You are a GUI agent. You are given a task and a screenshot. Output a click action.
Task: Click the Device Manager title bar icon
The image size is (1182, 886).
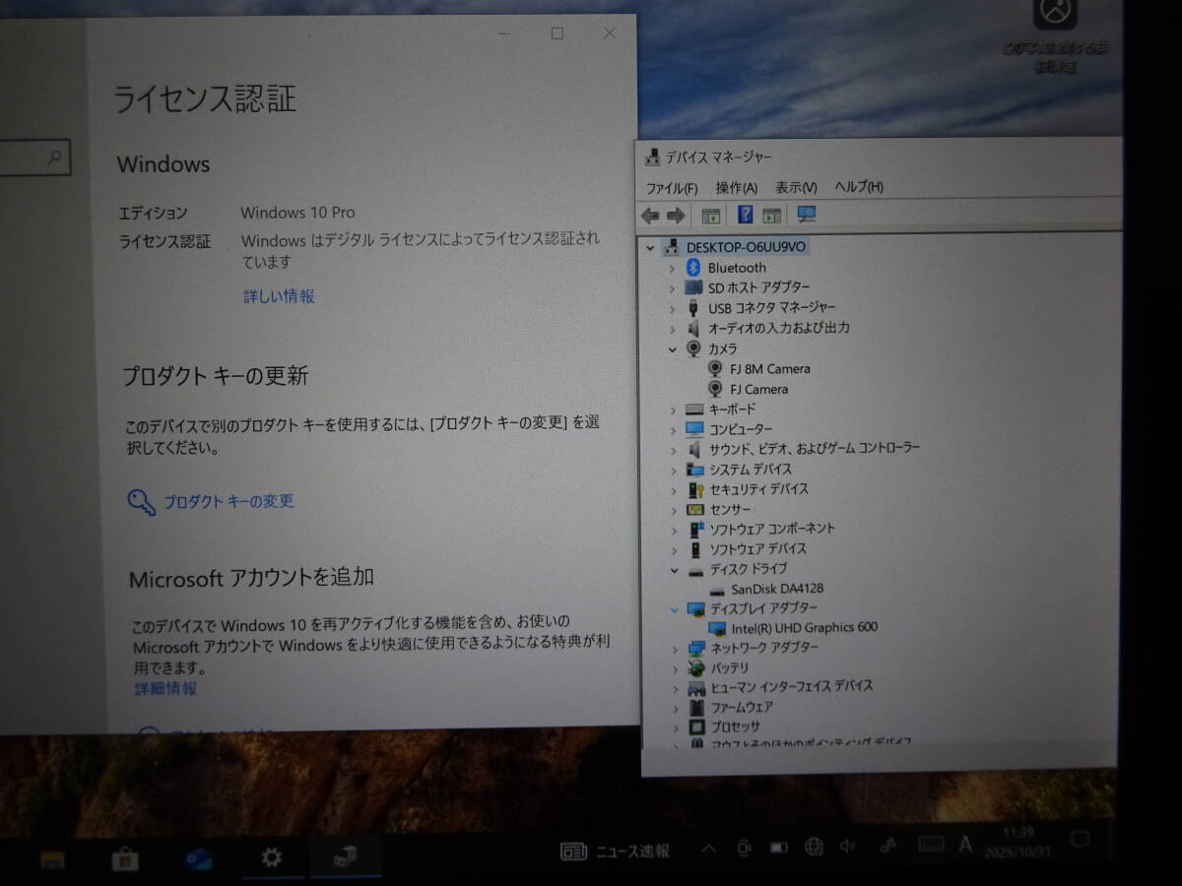652,157
